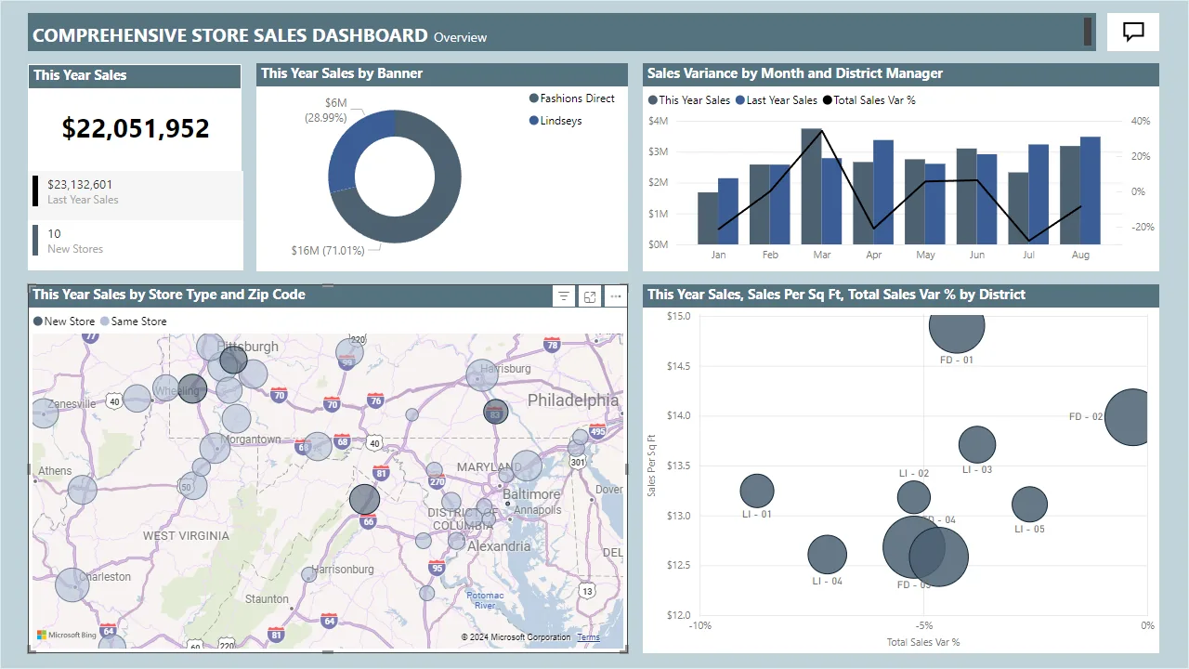This screenshot has width=1189, height=669.
Task: Click the -10% x-axis label
Action: click(699, 626)
